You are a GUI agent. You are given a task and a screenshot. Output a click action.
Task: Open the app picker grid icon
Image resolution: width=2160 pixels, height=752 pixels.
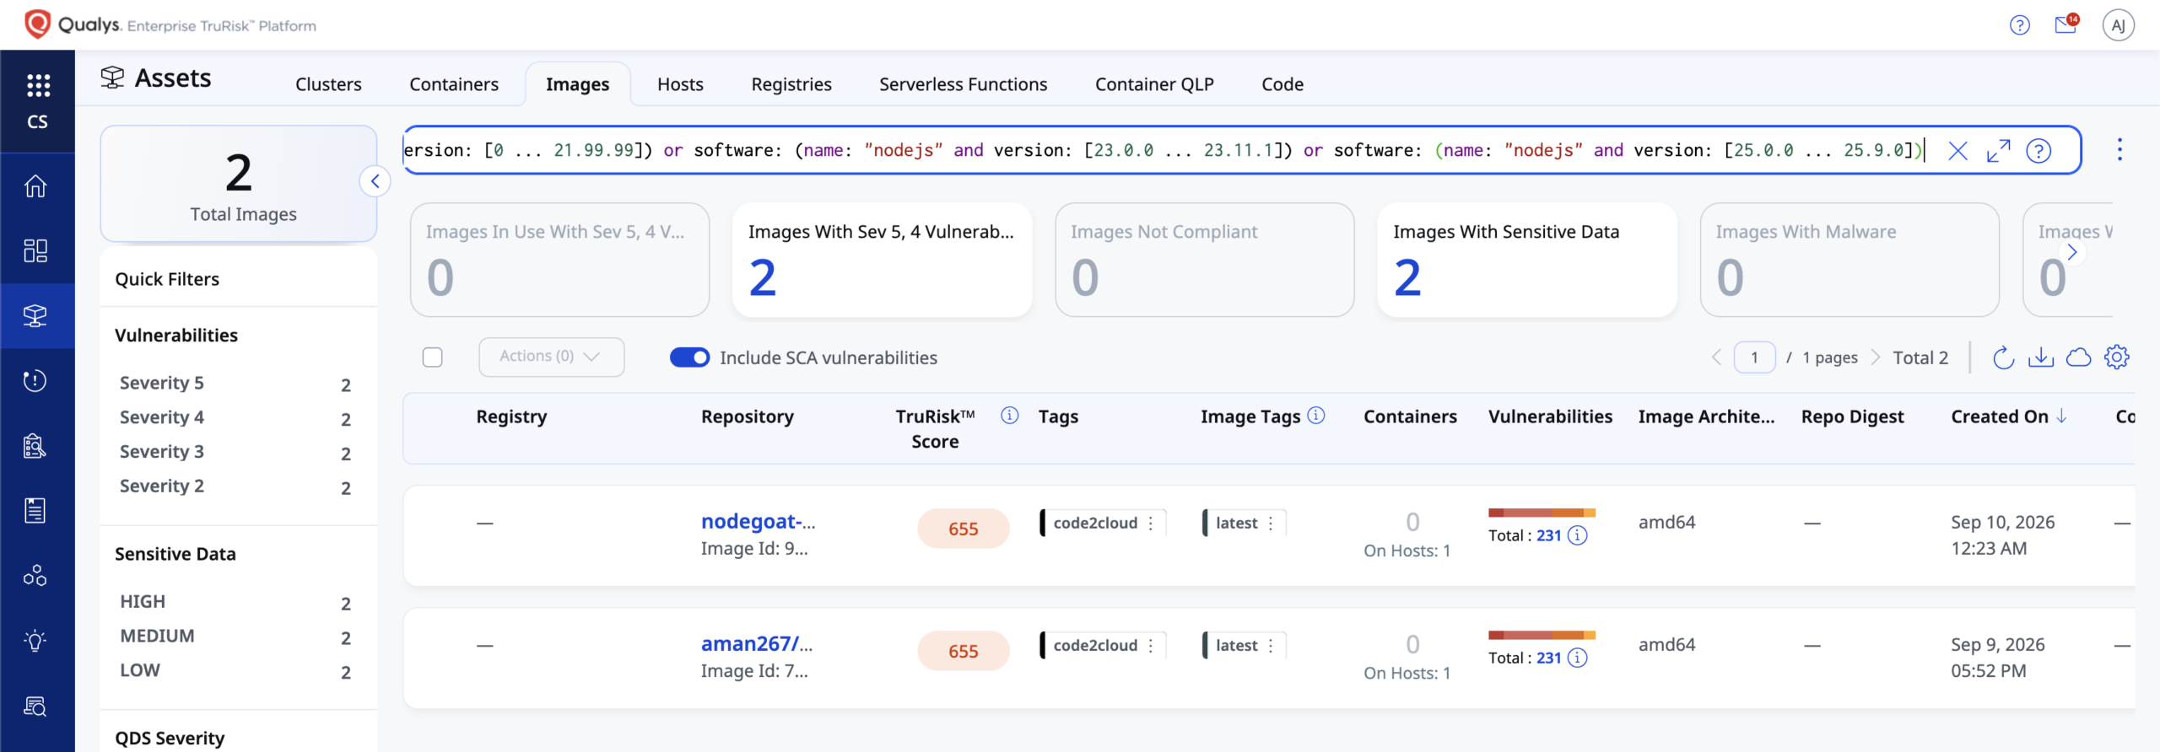(38, 85)
